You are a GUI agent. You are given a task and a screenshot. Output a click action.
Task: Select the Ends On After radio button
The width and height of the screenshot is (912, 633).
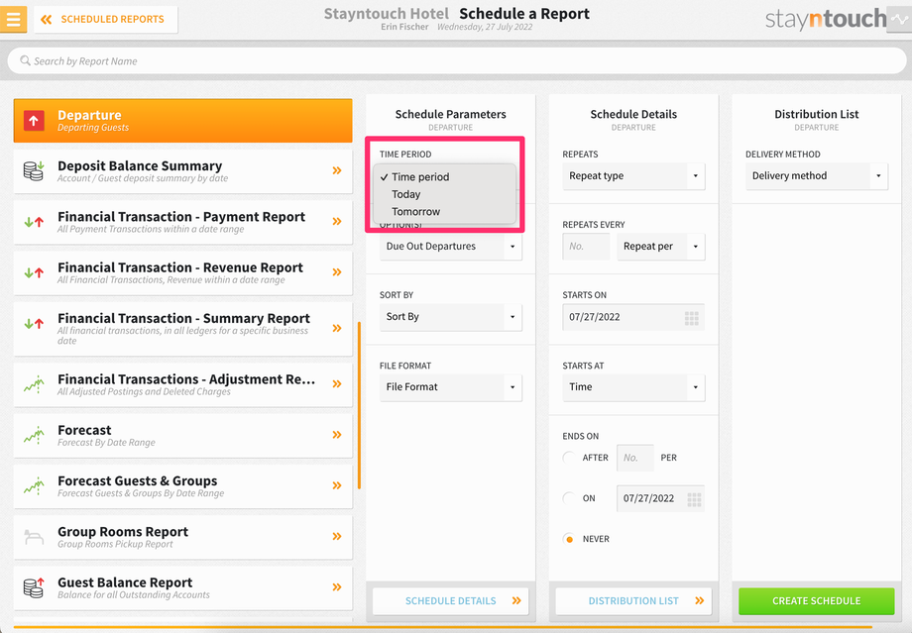569,458
